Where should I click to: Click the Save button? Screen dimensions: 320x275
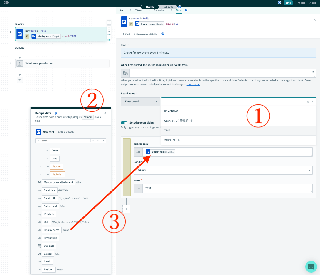(288, 3)
